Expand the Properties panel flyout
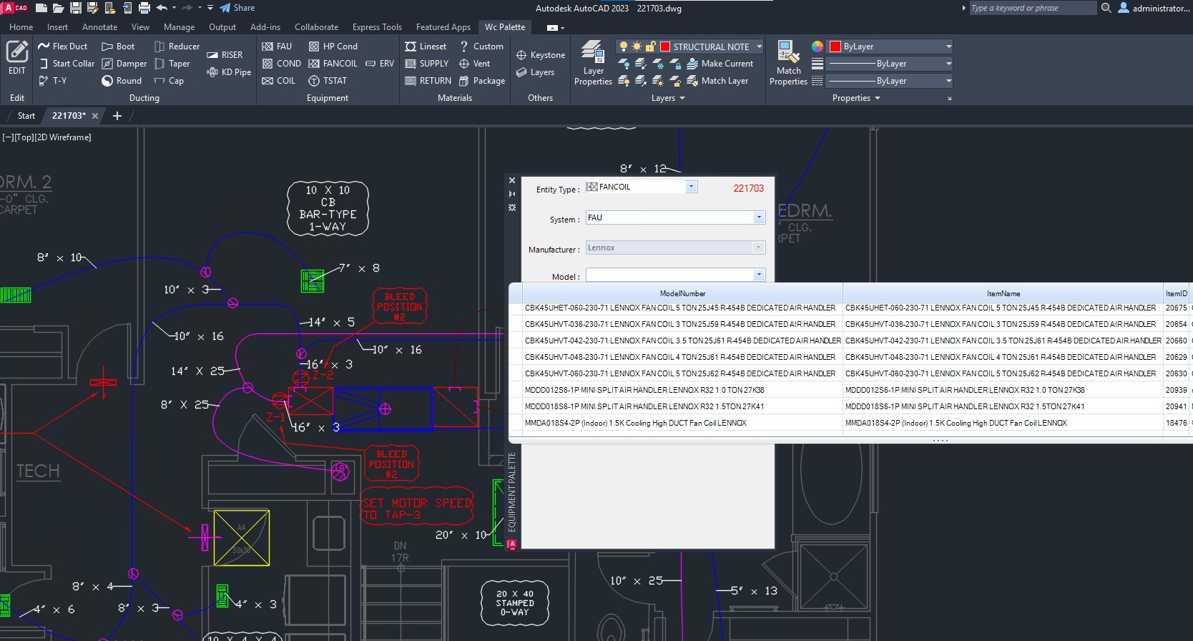The height and width of the screenshot is (641, 1193). pyautogui.click(x=856, y=98)
